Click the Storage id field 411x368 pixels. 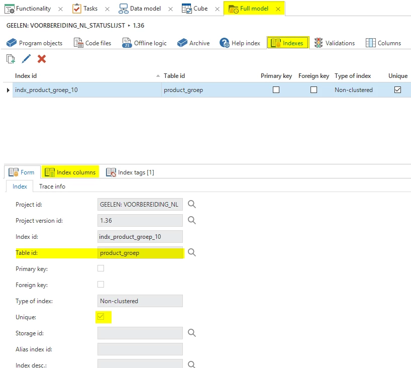click(x=140, y=333)
